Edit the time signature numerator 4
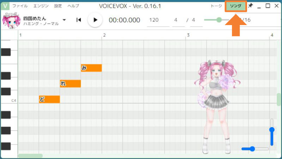The image size is (282, 159). (178, 20)
